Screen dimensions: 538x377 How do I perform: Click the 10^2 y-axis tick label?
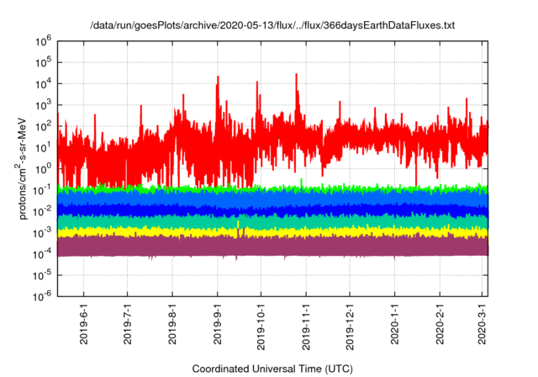pos(44,126)
